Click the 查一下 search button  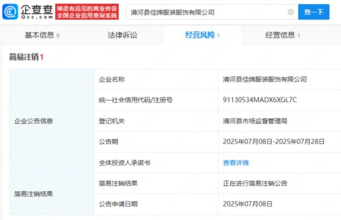tap(314, 12)
